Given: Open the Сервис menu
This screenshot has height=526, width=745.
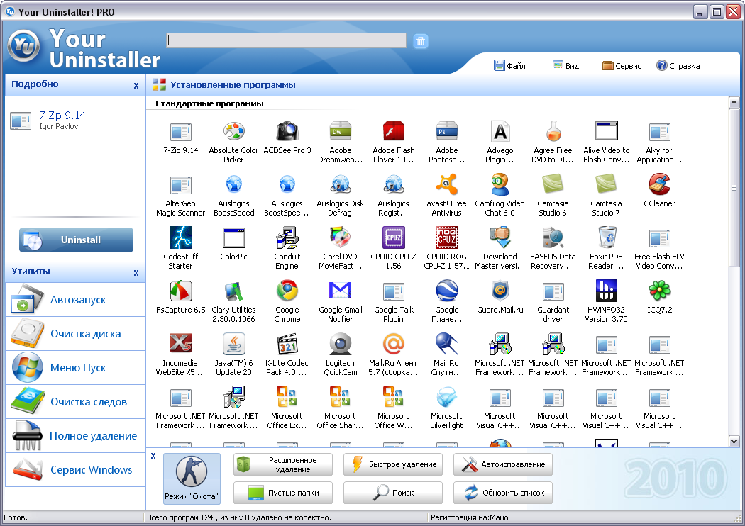Looking at the screenshot, I should click(x=622, y=65).
